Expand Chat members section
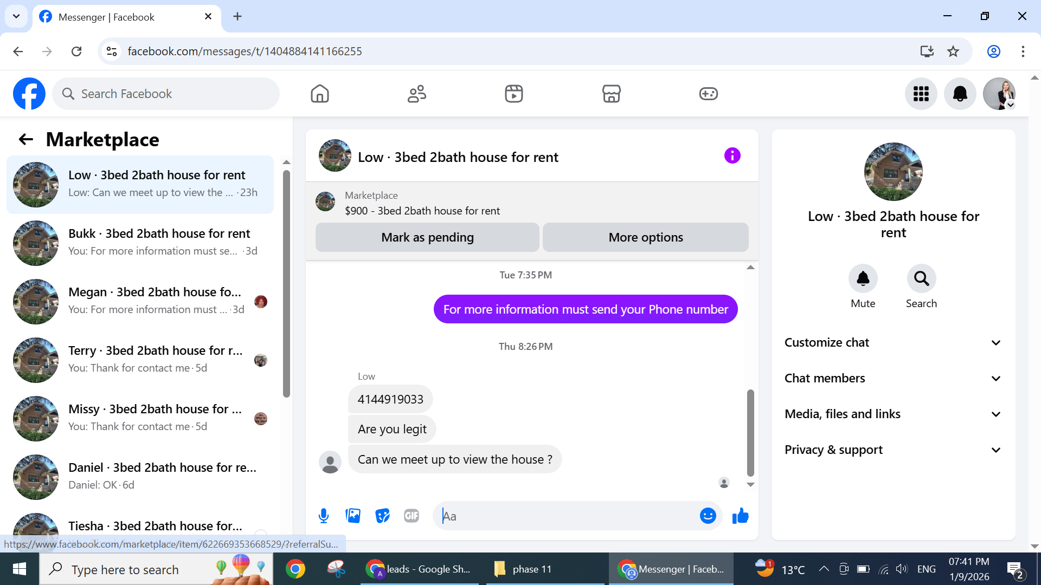1041x585 pixels. (x=892, y=378)
